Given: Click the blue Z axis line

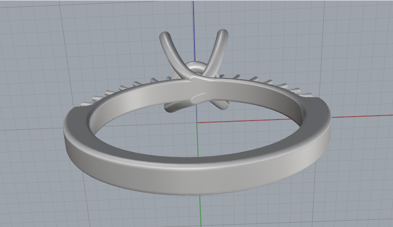Looking at the screenshot, I should (x=194, y=30).
